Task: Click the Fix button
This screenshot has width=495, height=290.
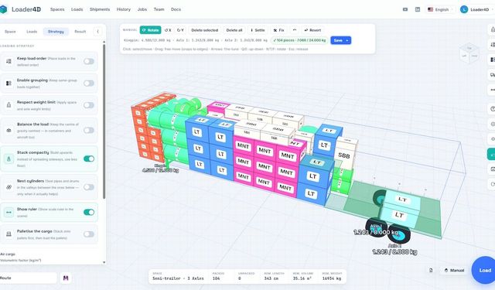Action: coord(278,30)
